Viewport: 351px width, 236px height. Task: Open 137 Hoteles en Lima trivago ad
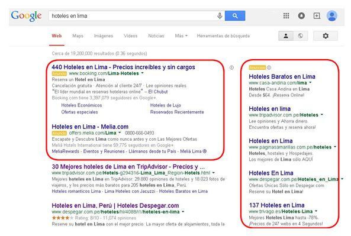276,205
